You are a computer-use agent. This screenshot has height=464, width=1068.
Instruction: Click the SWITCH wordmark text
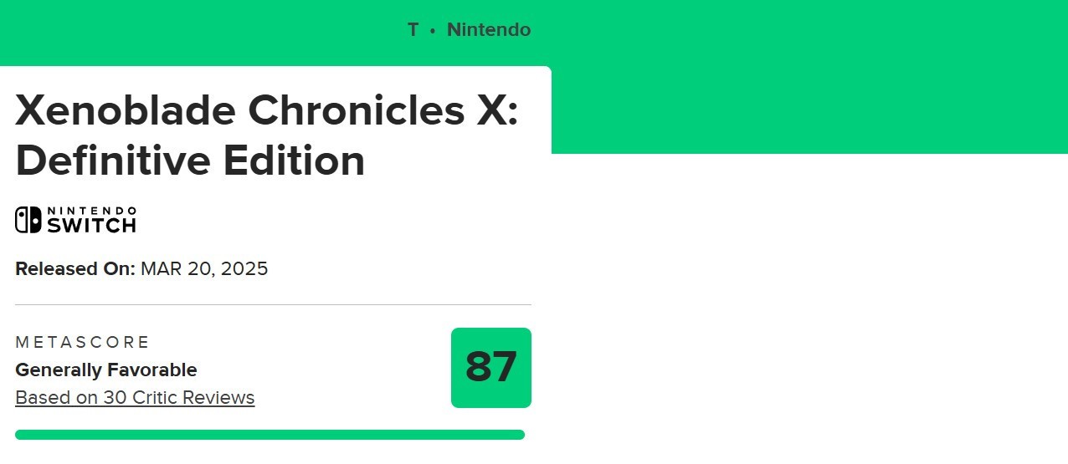click(91, 224)
